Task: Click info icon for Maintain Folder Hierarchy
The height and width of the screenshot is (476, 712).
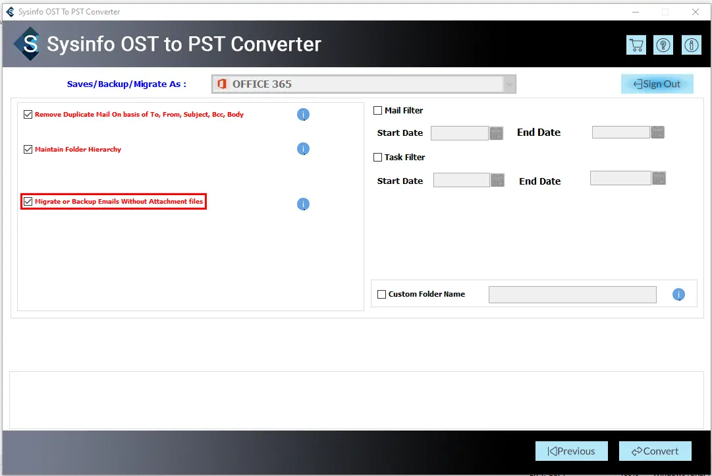Action: pyautogui.click(x=304, y=148)
